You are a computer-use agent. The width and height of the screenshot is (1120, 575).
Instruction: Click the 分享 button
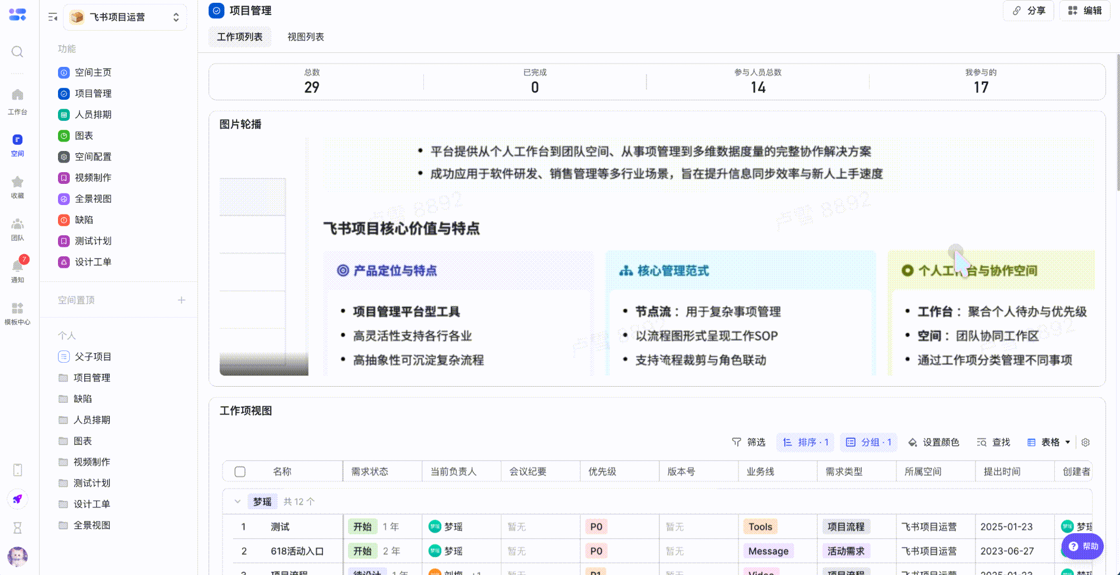[1029, 11]
